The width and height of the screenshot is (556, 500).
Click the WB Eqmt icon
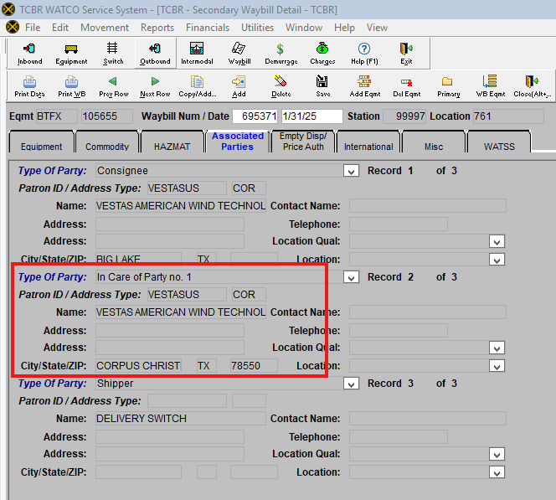coord(490,86)
